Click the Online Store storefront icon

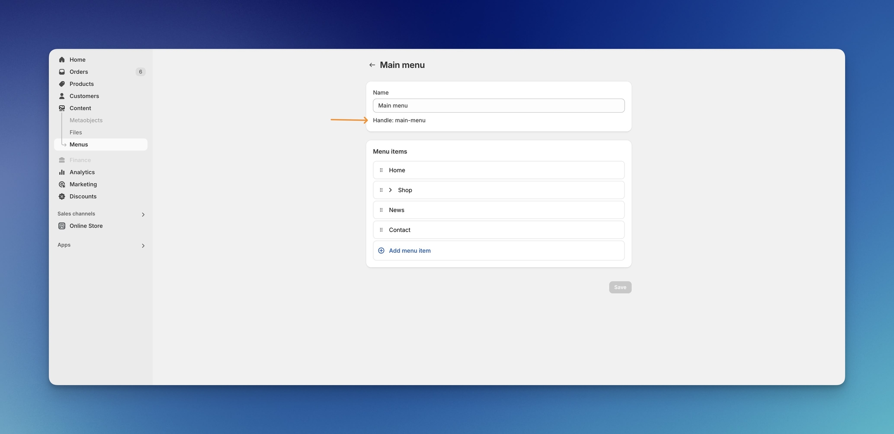62,226
